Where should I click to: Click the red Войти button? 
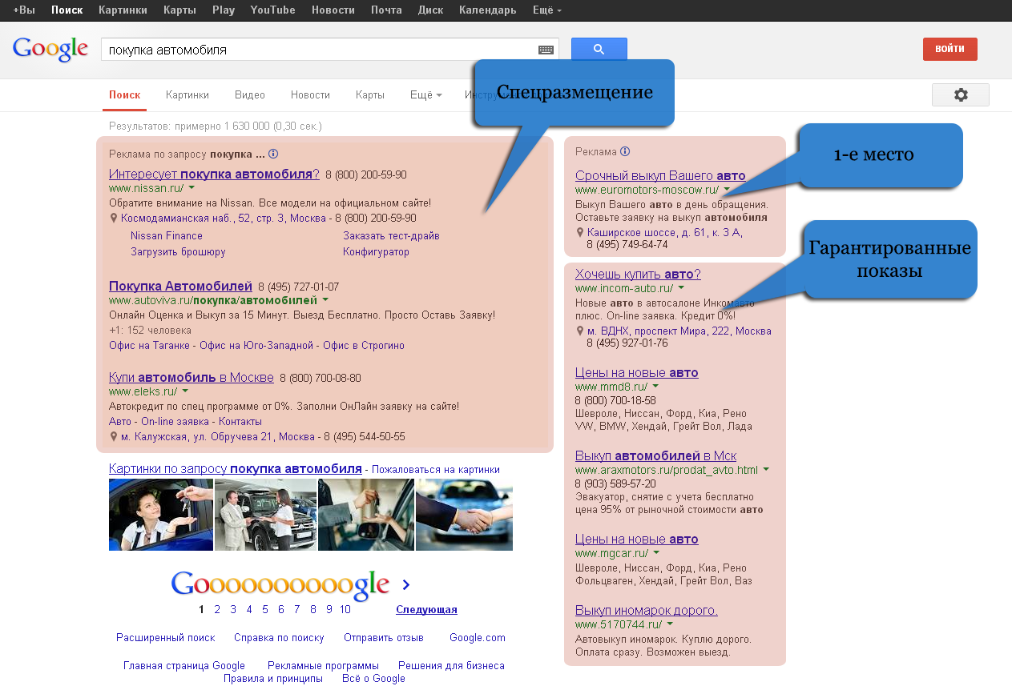(950, 49)
